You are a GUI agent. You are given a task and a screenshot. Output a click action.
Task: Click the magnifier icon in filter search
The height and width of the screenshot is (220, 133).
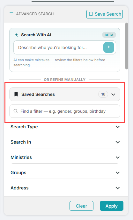16,111
